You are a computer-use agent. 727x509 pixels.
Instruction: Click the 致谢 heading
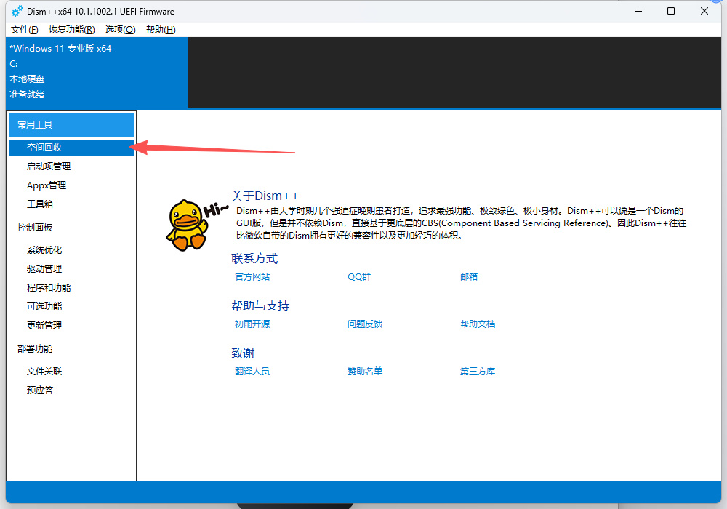point(243,353)
